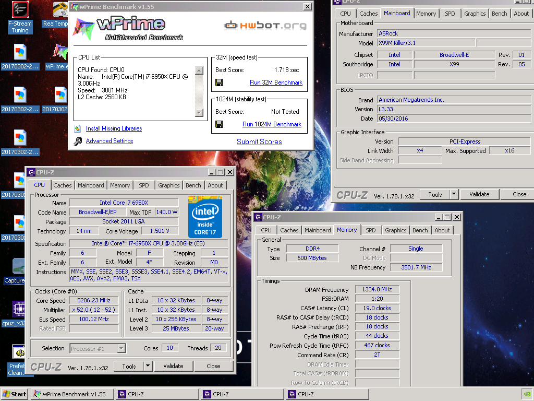Click the NVIDIA tray icon in taskbar
Image resolution: width=534 pixels, height=401 pixels.
(528, 394)
